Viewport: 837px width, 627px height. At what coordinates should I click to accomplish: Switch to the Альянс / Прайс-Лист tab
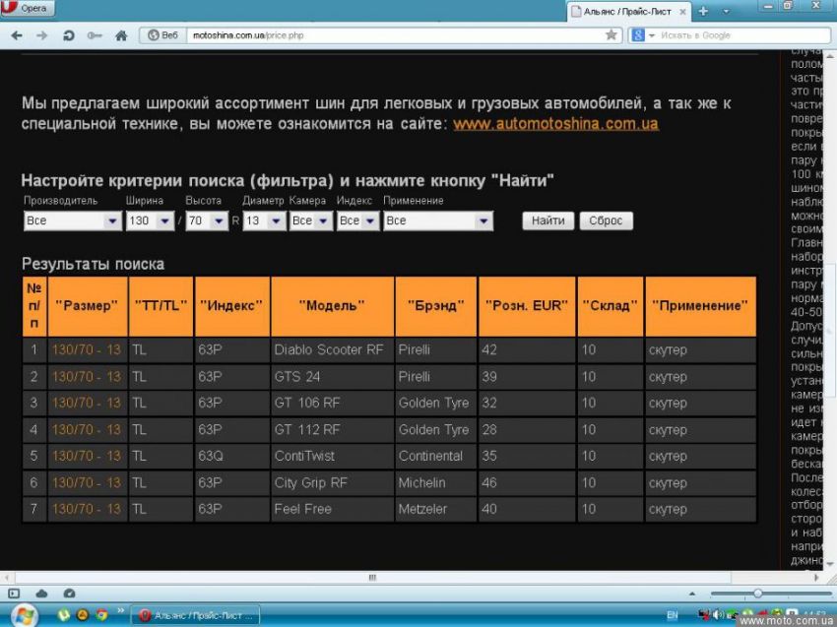629,12
